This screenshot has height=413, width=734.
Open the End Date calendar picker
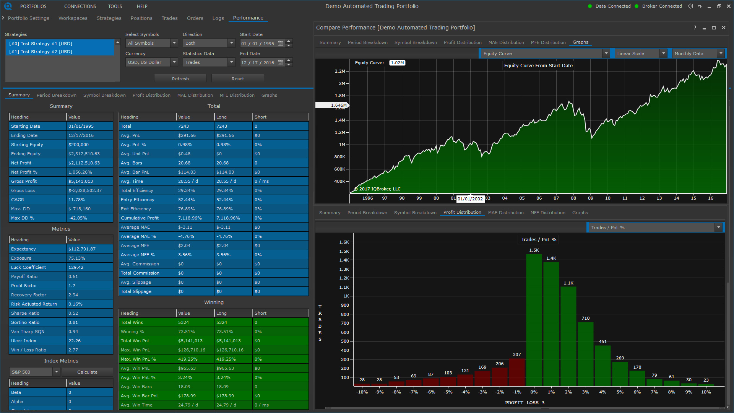(281, 62)
